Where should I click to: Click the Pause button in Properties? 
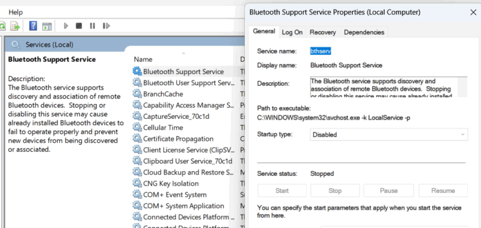coord(388,190)
